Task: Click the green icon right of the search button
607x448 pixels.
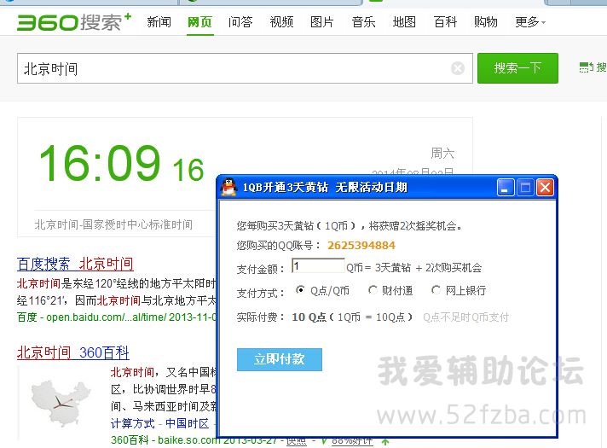Action: click(x=586, y=67)
